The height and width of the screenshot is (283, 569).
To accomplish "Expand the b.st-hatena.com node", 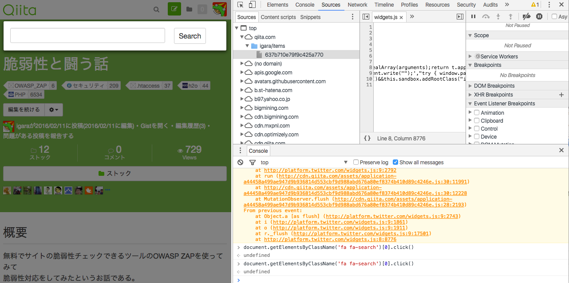I will tap(242, 90).
